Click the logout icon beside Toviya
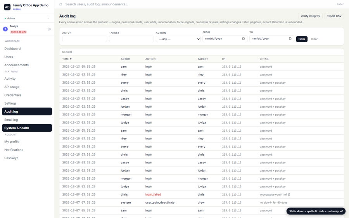 point(49,29)
